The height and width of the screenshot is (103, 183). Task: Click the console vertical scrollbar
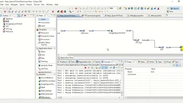tap(122, 93)
